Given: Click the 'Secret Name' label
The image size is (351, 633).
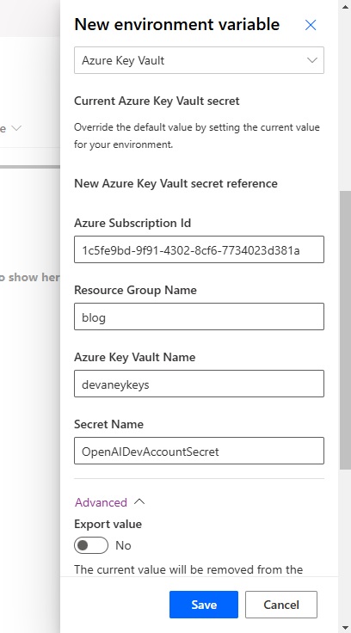Looking at the screenshot, I should [x=108, y=424].
